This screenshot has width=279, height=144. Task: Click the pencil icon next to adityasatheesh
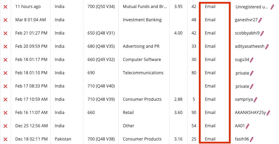click(x=267, y=46)
